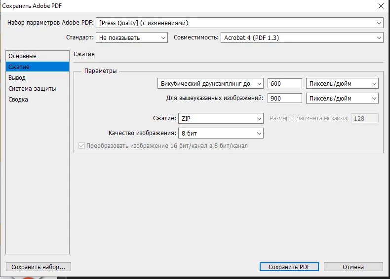Open the Стандарт dropdown showing Не показывать
The image size is (390, 279).
coord(132,37)
